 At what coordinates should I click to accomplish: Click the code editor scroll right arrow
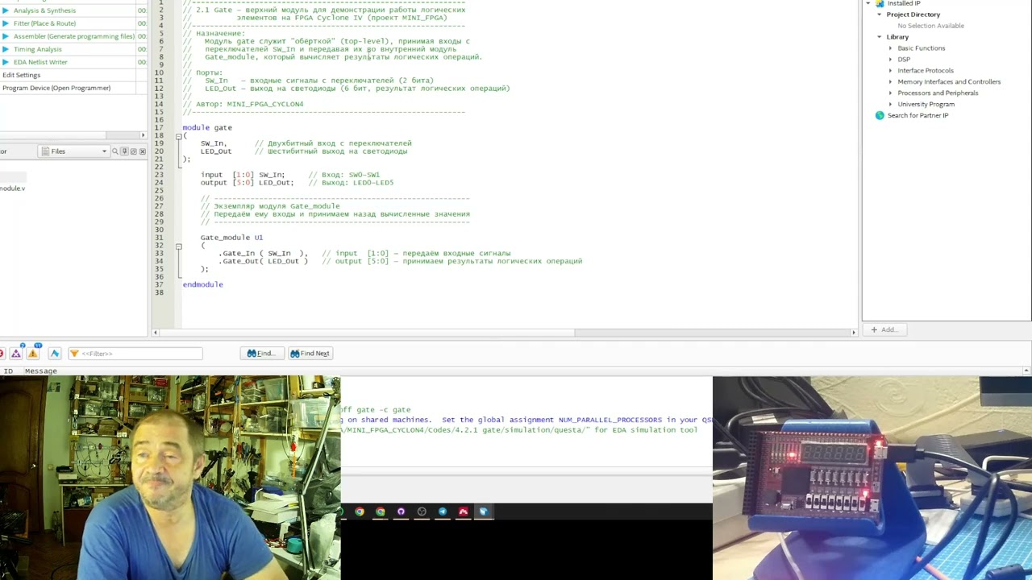(x=854, y=332)
